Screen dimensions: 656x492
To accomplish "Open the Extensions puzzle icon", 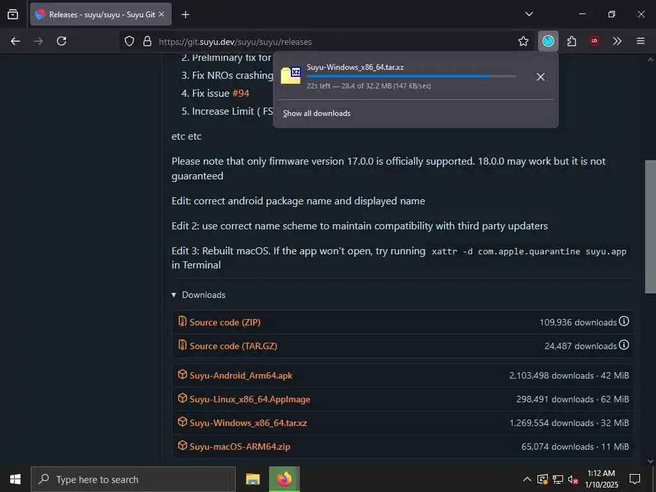I will [x=571, y=41].
